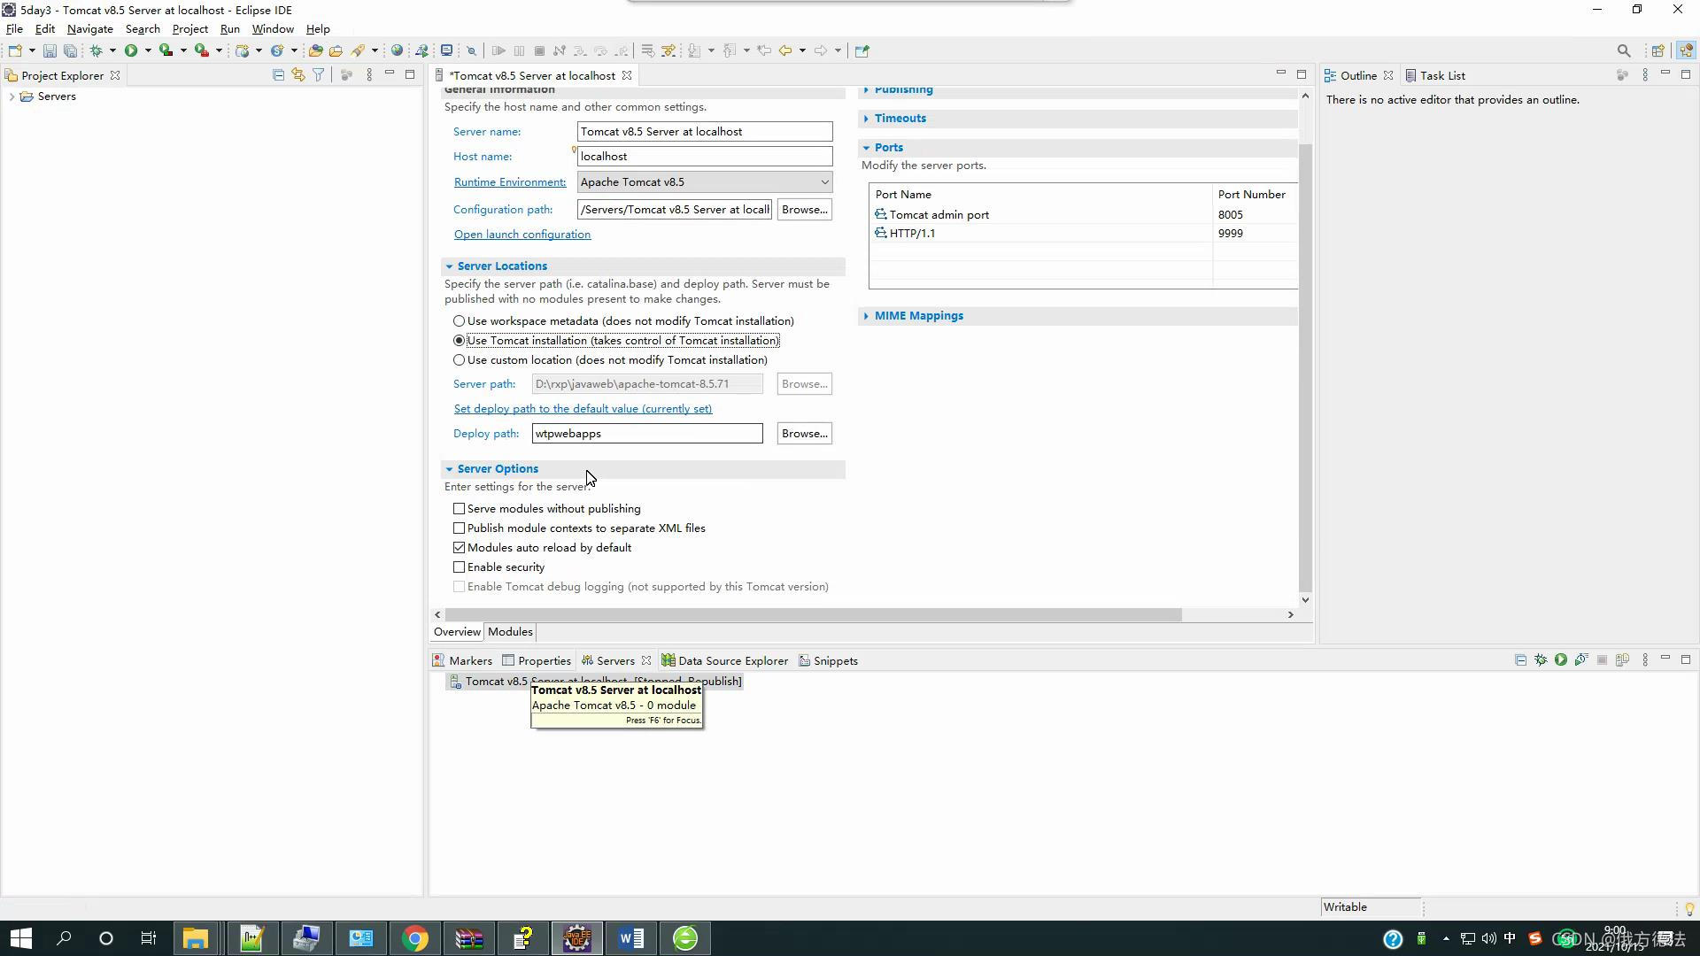
Task: Select Tomcat v8.5 Server entry in Servers view
Action: tap(594, 682)
